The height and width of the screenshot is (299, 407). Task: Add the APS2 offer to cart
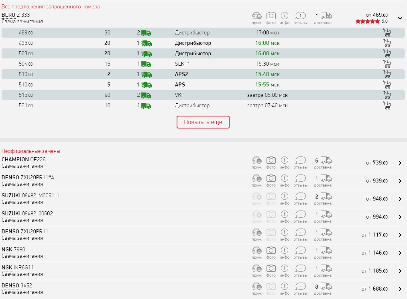pyautogui.click(x=387, y=74)
